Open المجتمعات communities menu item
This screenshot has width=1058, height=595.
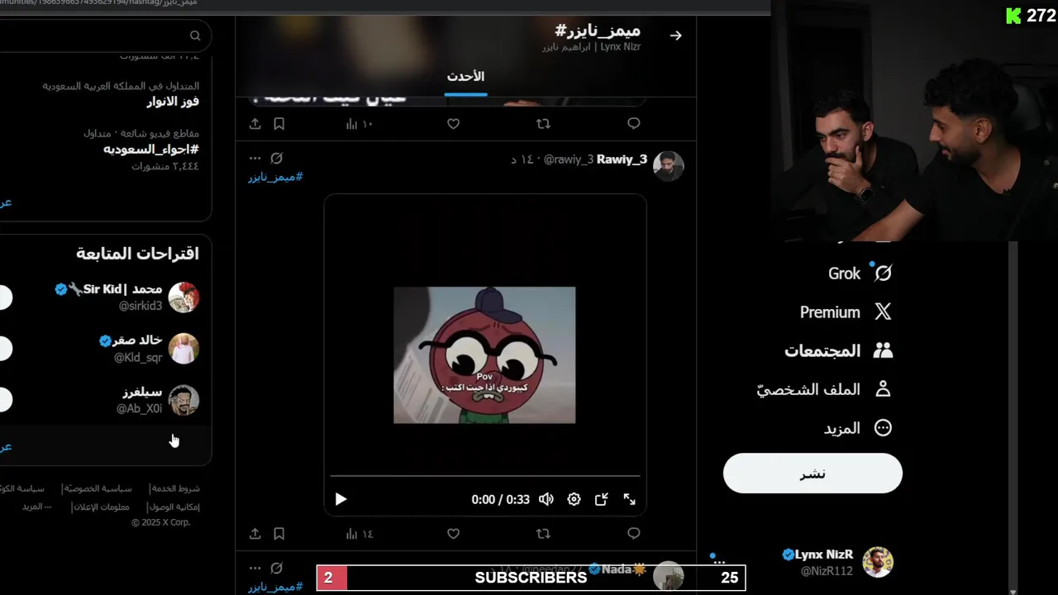coord(838,350)
